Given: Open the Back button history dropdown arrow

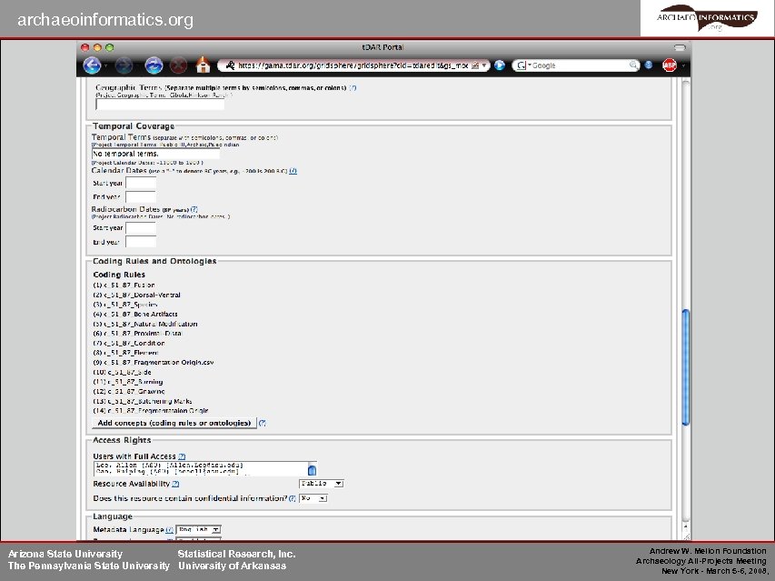Looking at the screenshot, I should click(x=105, y=65).
